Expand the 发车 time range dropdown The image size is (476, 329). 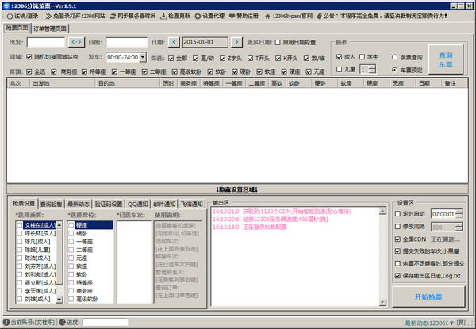pyautogui.click(x=143, y=57)
